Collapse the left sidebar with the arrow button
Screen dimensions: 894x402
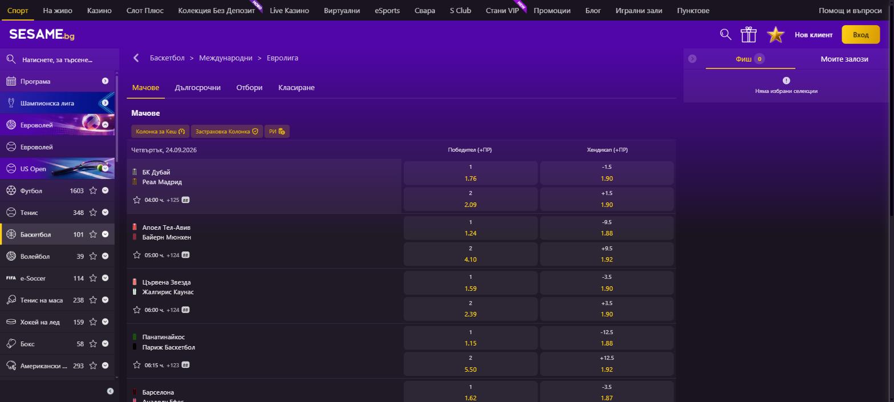tap(110, 391)
